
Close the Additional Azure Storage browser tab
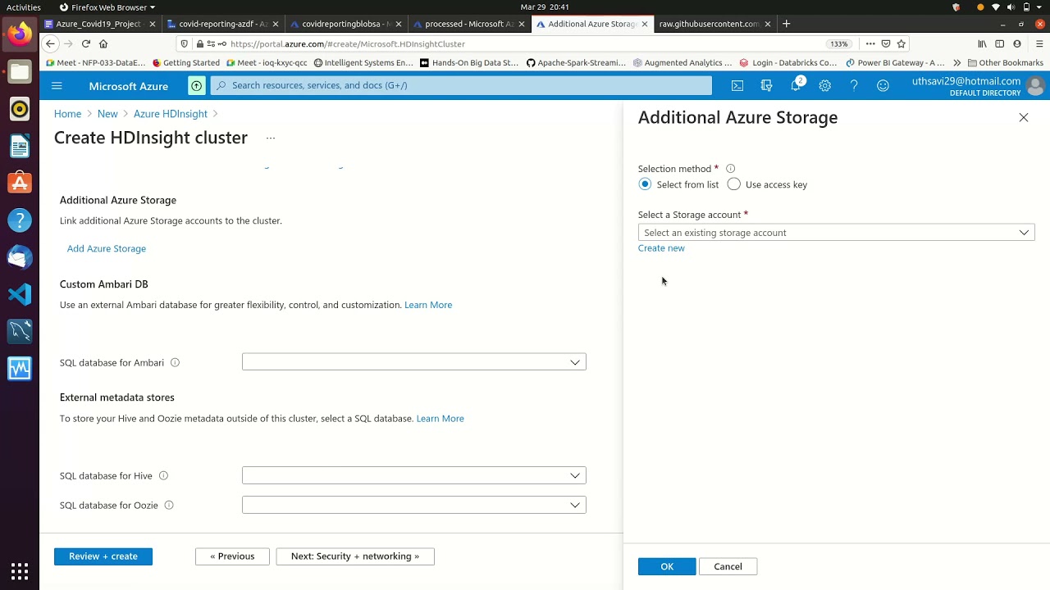click(644, 24)
